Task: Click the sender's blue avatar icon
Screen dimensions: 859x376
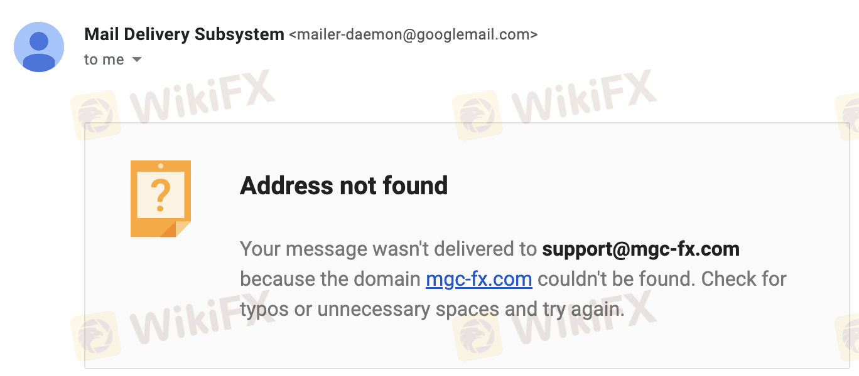Action: (39, 47)
